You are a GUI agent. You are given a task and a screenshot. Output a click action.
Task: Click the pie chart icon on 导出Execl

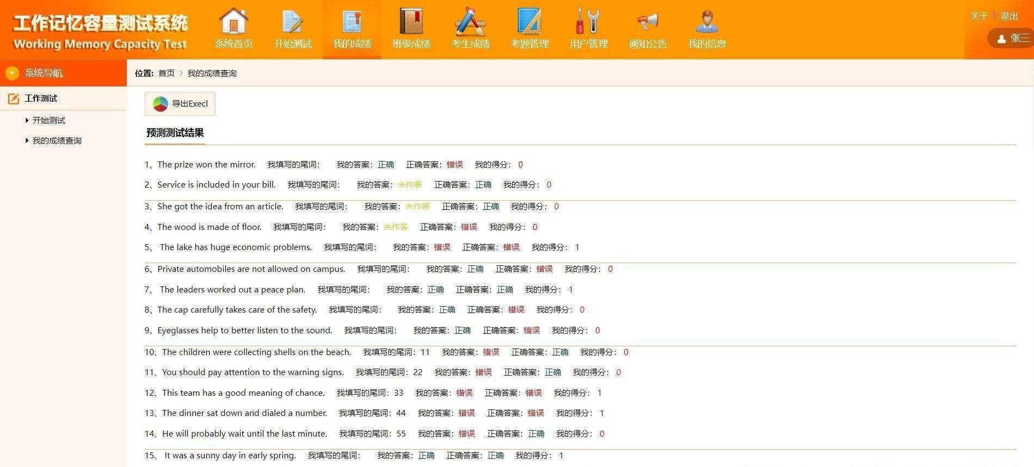coord(160,104)
